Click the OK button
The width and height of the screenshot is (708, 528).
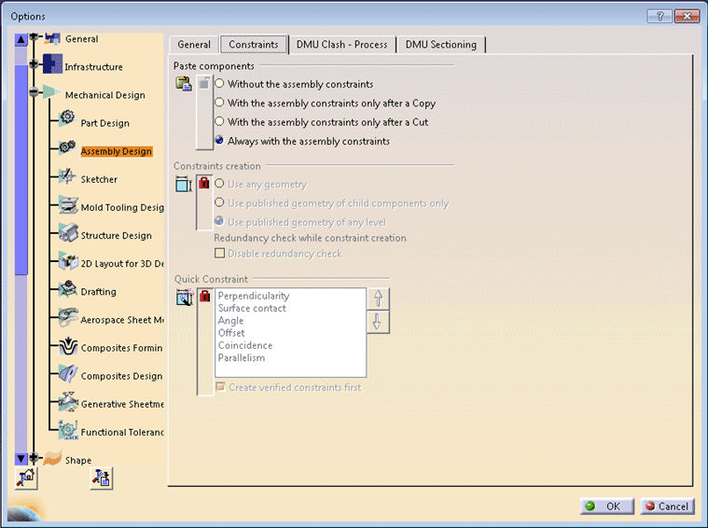click(607, 507)
